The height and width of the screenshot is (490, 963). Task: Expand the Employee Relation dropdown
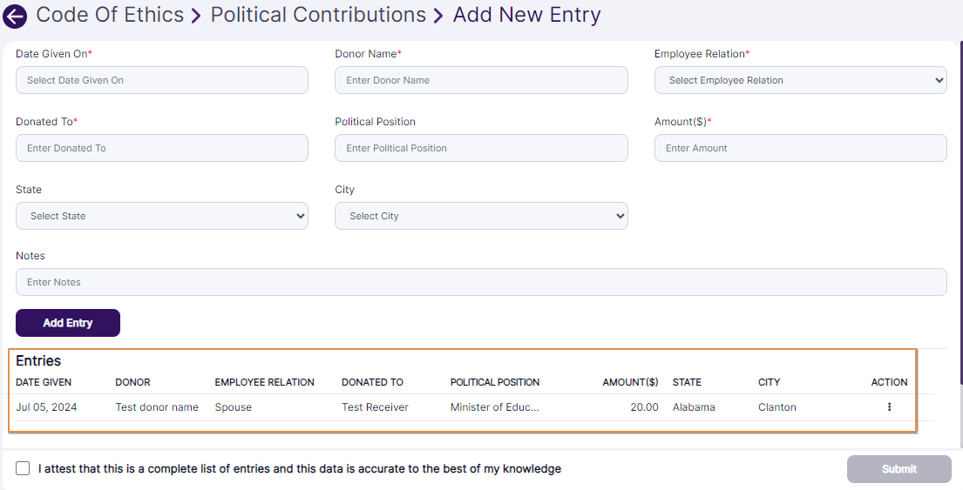(800, 80)
